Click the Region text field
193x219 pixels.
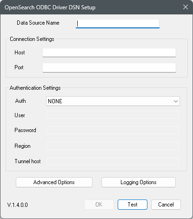click(113, 146)
